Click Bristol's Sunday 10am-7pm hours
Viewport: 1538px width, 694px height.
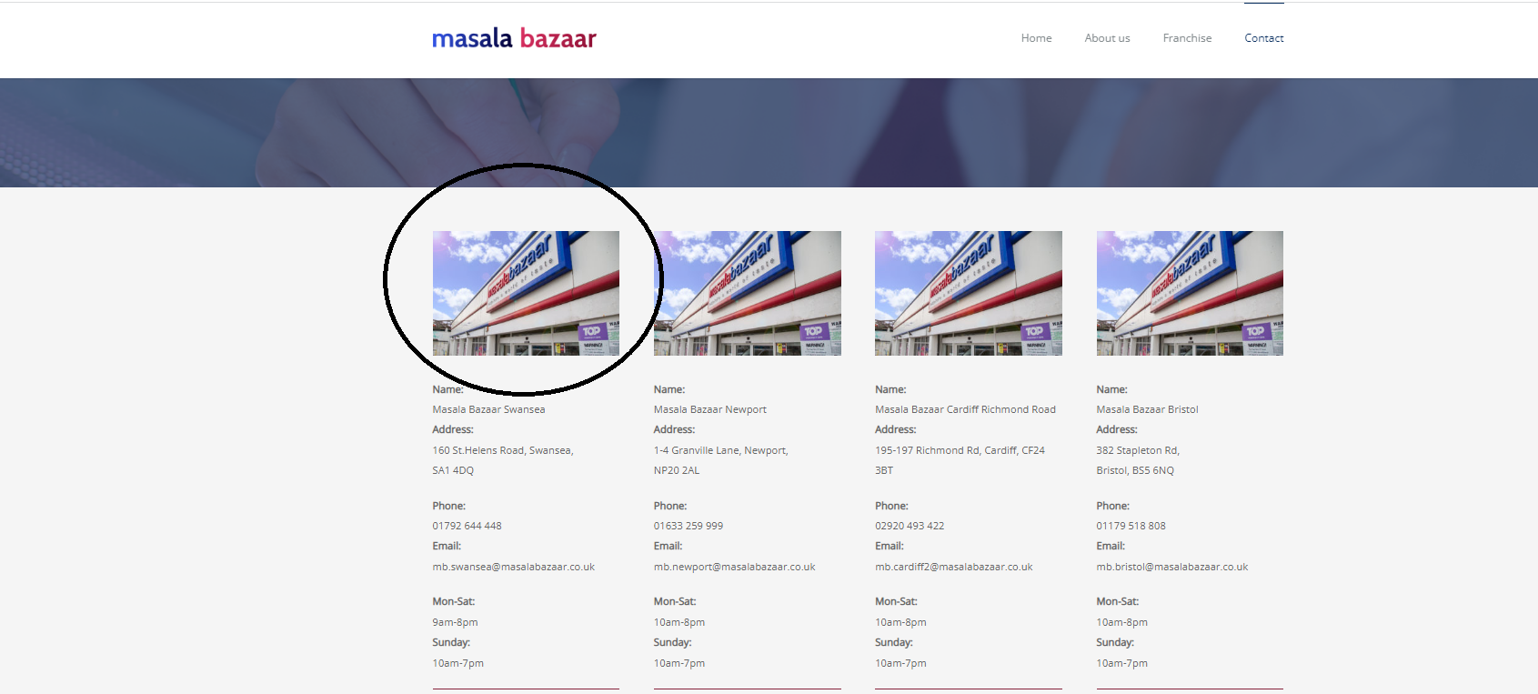(1121, 663)
